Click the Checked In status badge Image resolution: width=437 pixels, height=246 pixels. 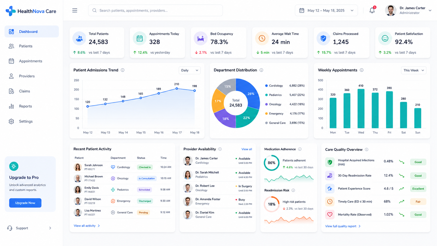145,167
